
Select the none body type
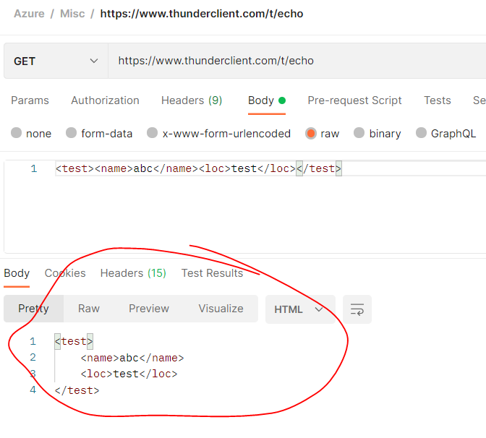(31, 134)
